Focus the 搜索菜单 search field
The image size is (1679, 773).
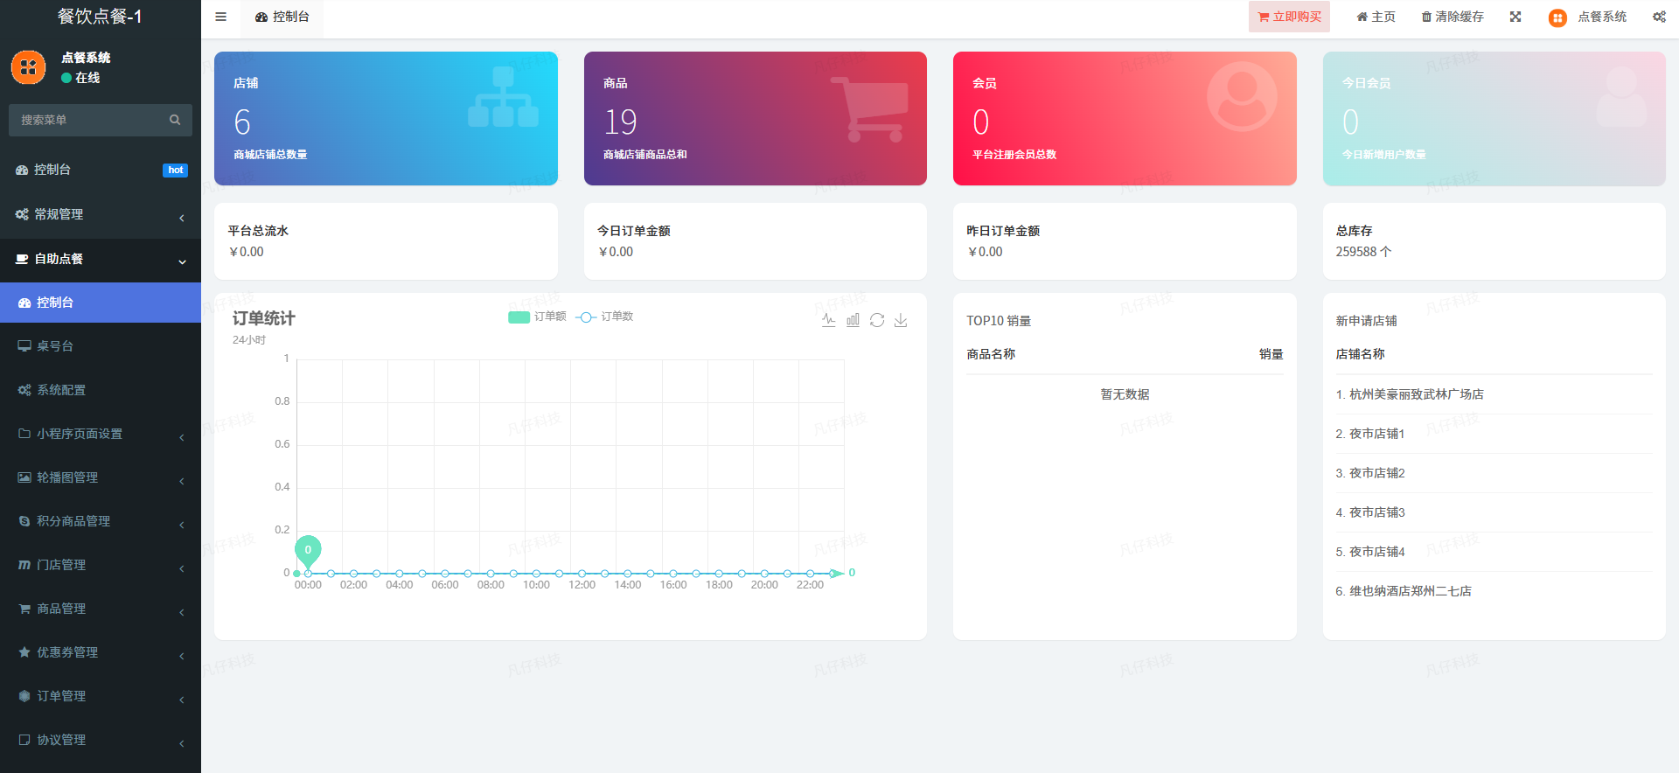(87, 120)
